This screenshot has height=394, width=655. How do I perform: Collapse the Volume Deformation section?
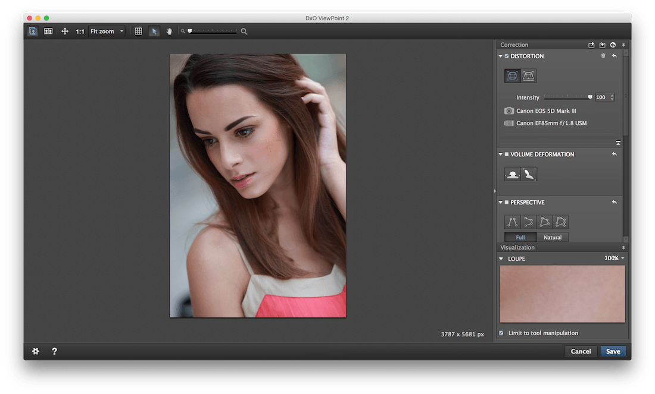pos(500,155)
